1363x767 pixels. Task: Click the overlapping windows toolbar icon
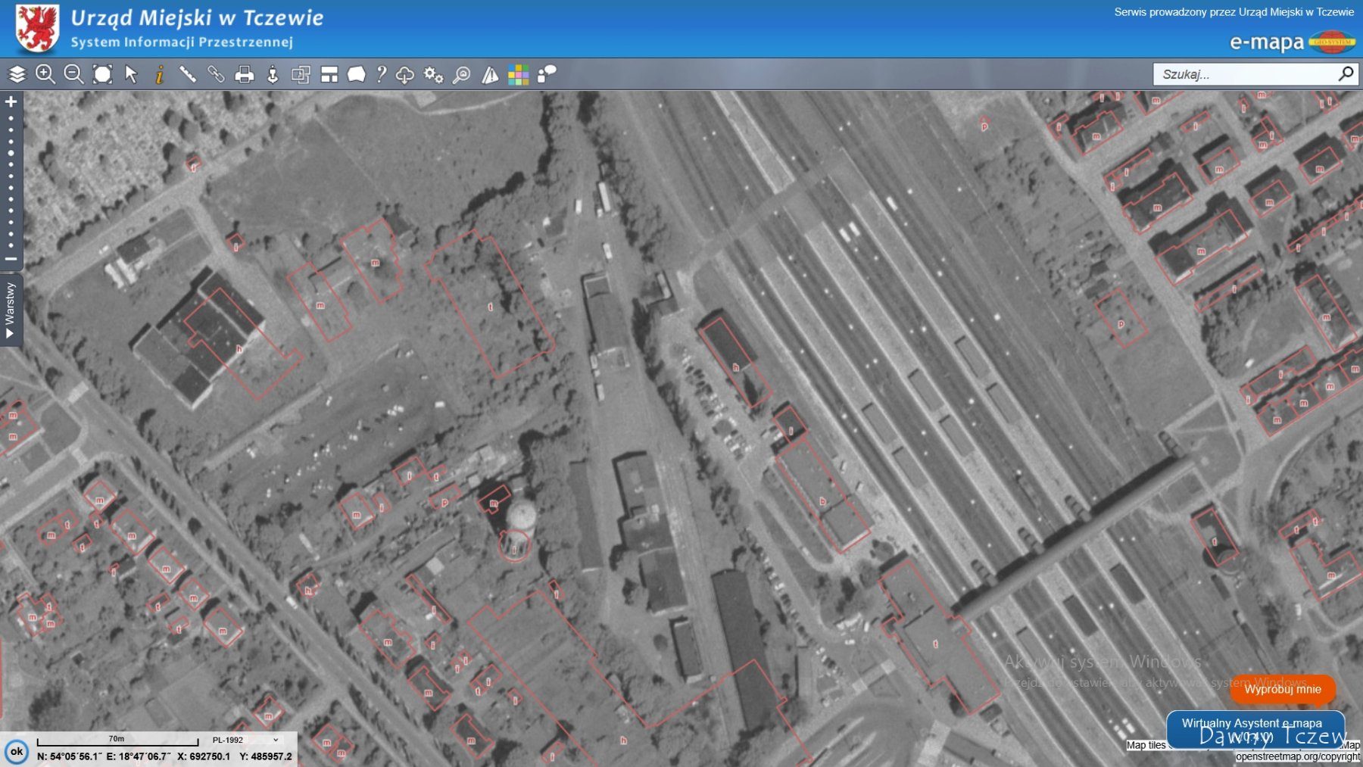(301, 74)
